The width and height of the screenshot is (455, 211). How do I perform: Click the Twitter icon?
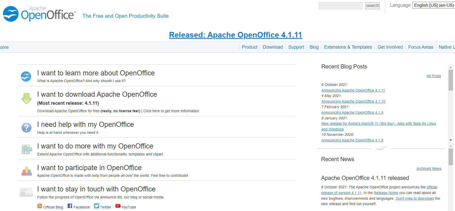point(97,206)
